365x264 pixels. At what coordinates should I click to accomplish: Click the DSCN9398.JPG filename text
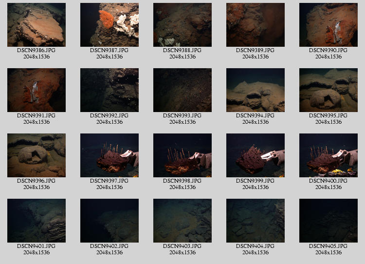click(x=182, y=181)
